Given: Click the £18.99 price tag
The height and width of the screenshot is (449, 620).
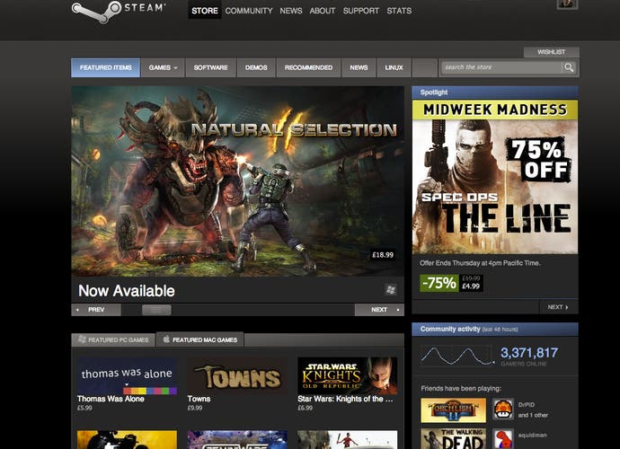Looking at the screenshot, I should coord(383,255).
